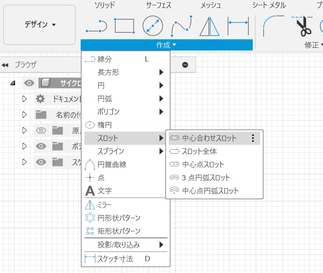Hide the ボディ folder with its eye
Viewport: 323px width, 273px height.
[41, 146]
